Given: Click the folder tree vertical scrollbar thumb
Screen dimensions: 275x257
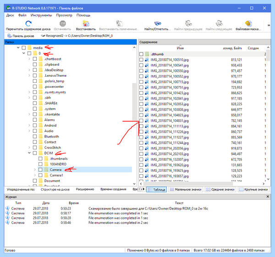Looking at the screenshot, I should point(134,102).
